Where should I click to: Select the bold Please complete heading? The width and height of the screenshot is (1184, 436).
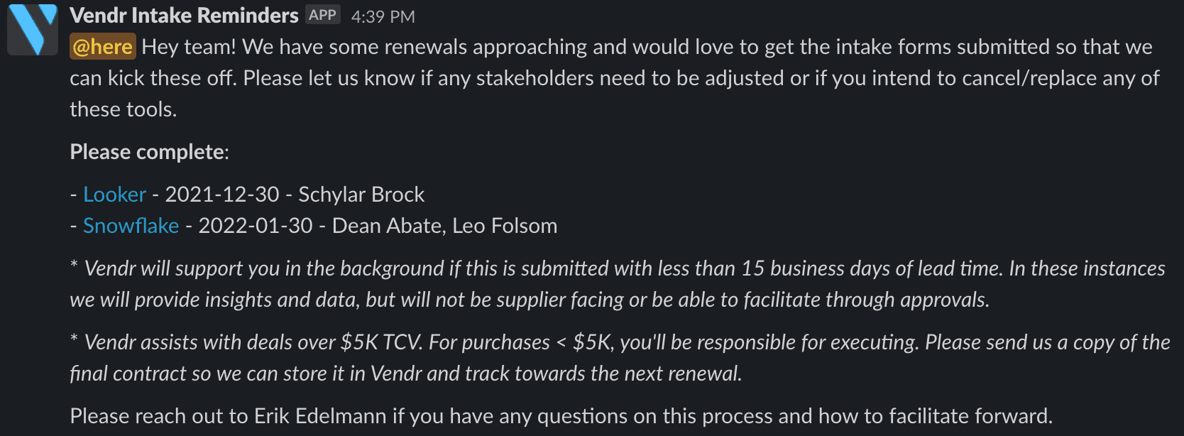coord(147,151)
